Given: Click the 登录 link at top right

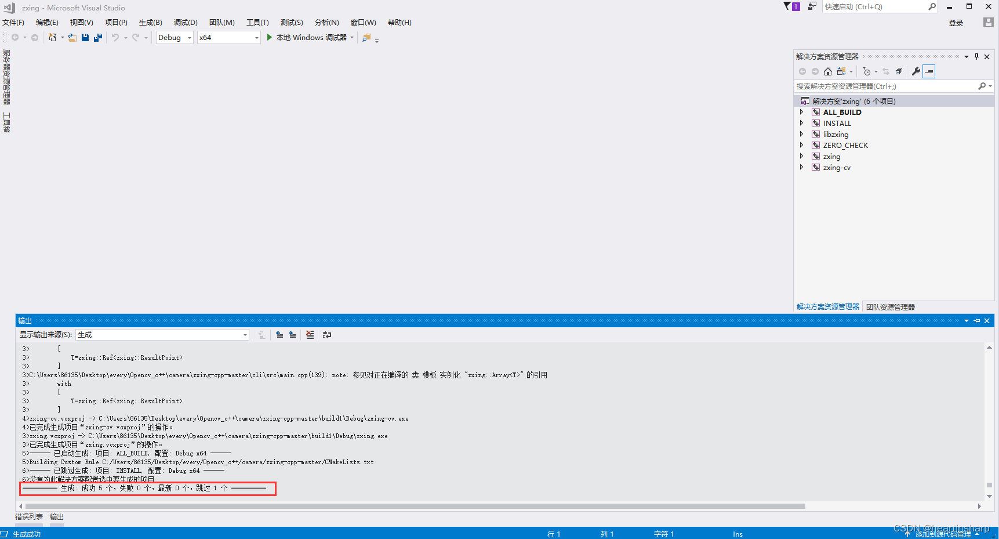Looking at the screenshot, I should 956,22.
